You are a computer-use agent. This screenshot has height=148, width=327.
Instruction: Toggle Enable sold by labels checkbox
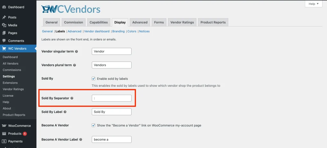point(94,78)
